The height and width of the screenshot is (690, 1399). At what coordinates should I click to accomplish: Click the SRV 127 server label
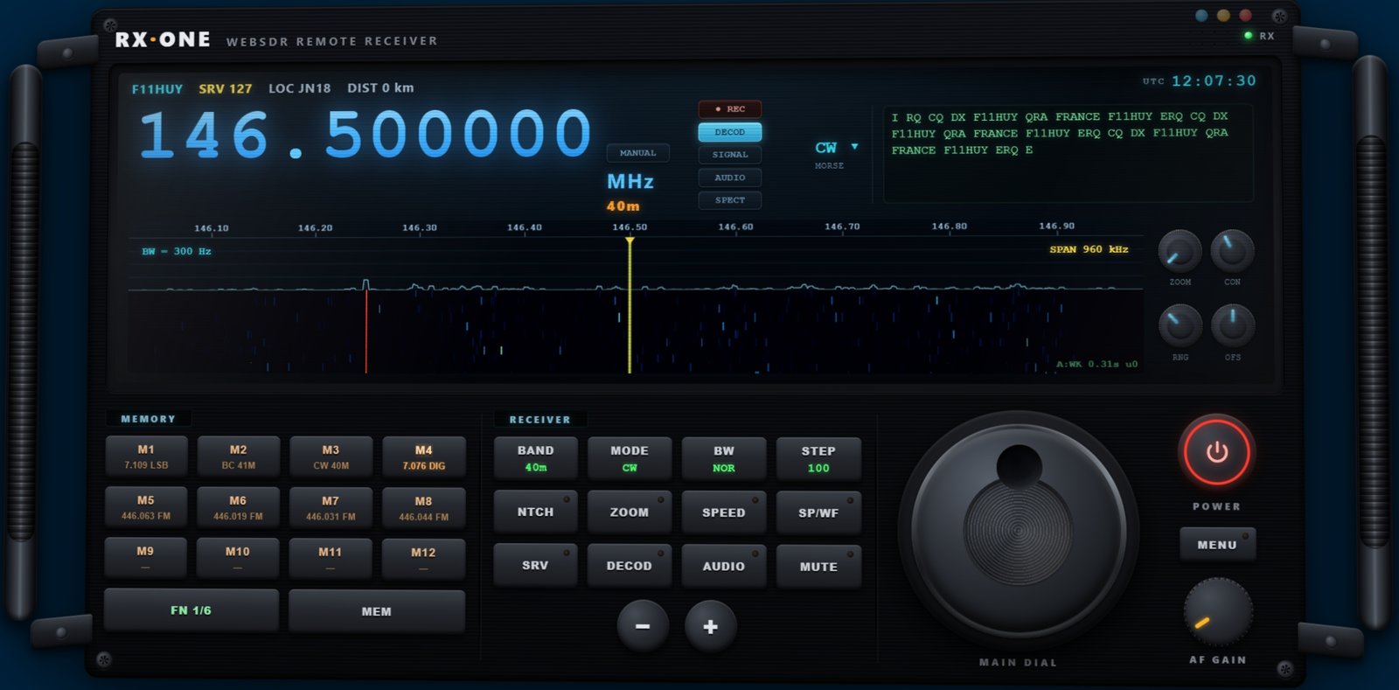(x=226, y=89)
